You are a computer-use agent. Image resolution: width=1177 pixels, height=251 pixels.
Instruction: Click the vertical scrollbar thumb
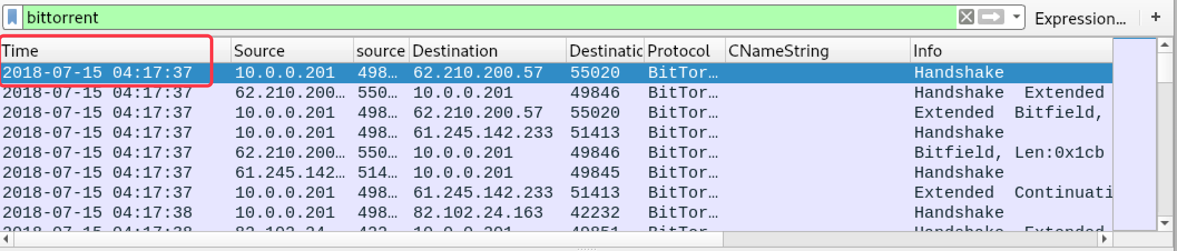pyautogui.click(x=1164, y=68)
